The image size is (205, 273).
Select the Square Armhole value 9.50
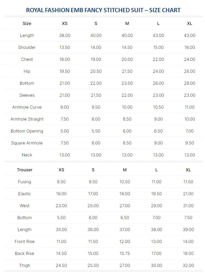(190, 143)
